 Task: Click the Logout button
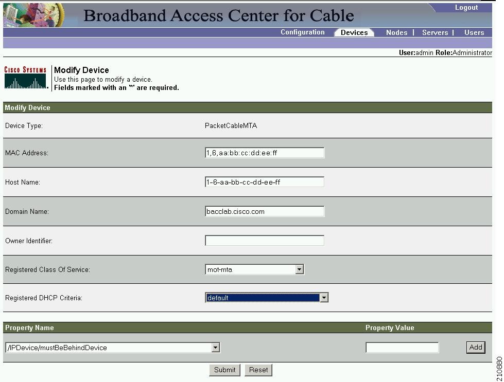(x=466, y=7)
